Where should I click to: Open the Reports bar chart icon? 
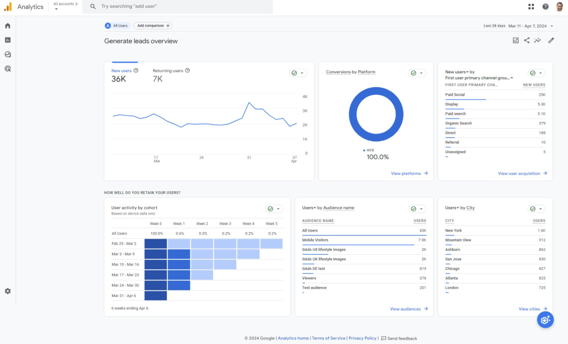click(x=8, y=40)
